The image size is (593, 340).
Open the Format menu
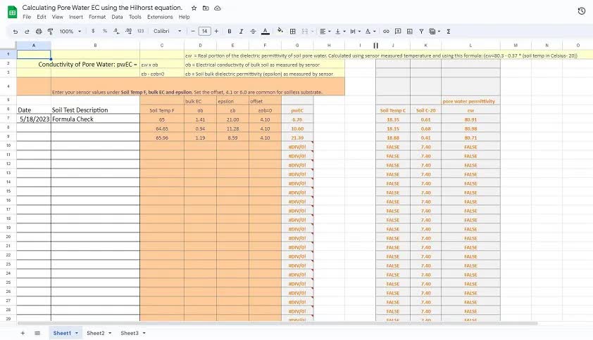[x=97, y=17]
